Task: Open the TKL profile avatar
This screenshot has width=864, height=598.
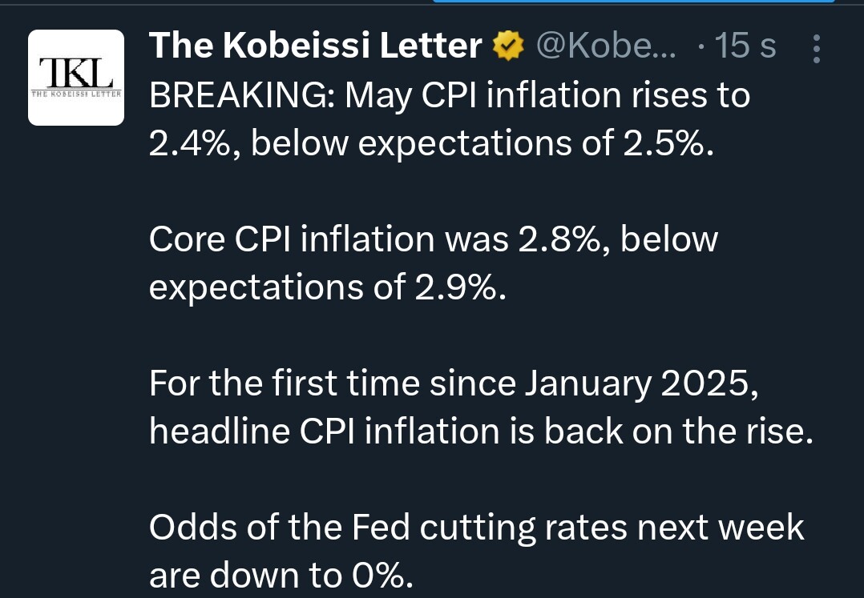Action: (x=76, y=78)
